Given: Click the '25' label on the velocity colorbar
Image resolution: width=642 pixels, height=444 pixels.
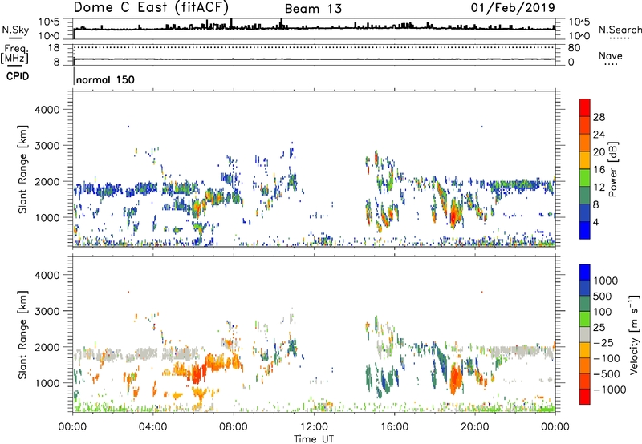Looking at the screenshot, I should coord(599,328).
